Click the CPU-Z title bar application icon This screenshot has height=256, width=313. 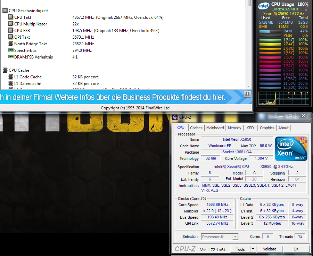coord(175,117)
